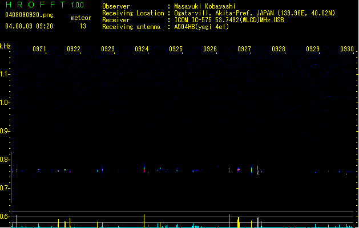Click the 1.1 kHz frequency label

tap(5, 74)
